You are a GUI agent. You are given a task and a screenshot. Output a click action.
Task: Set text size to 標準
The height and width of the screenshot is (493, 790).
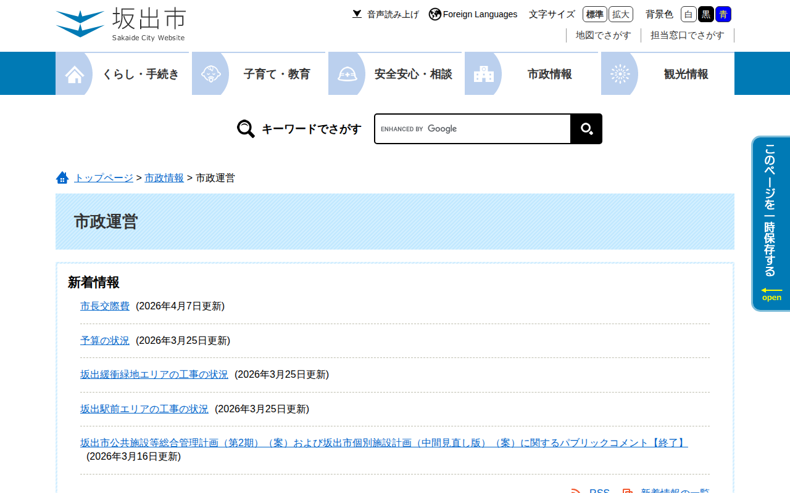coord(594,14)
